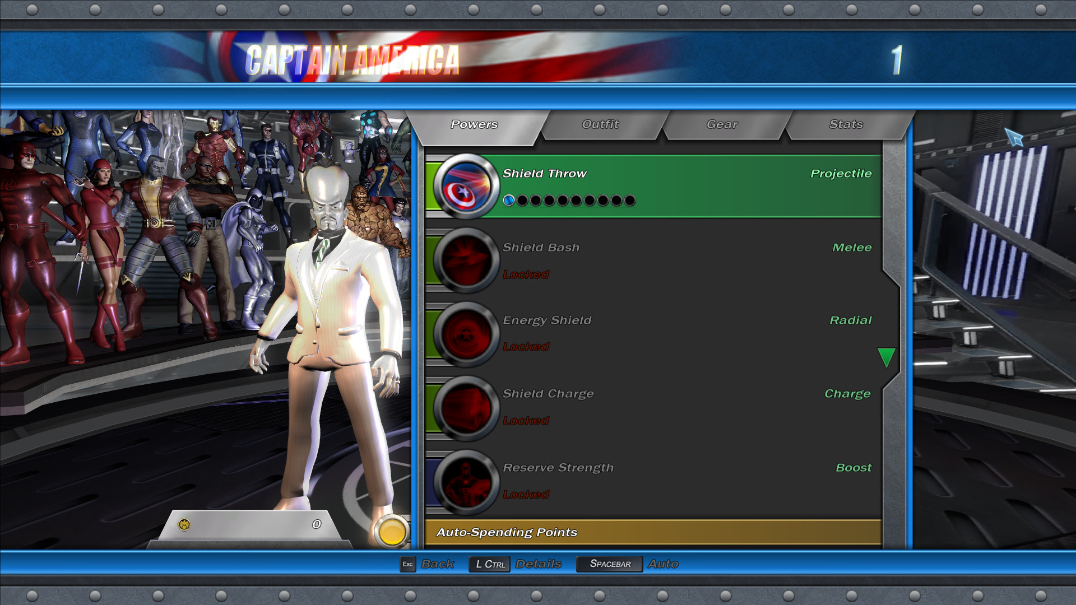Expand Details with the L Ctrl button
The height and width of the screenshot is (605, 1076).
click(x=489, y=564)
